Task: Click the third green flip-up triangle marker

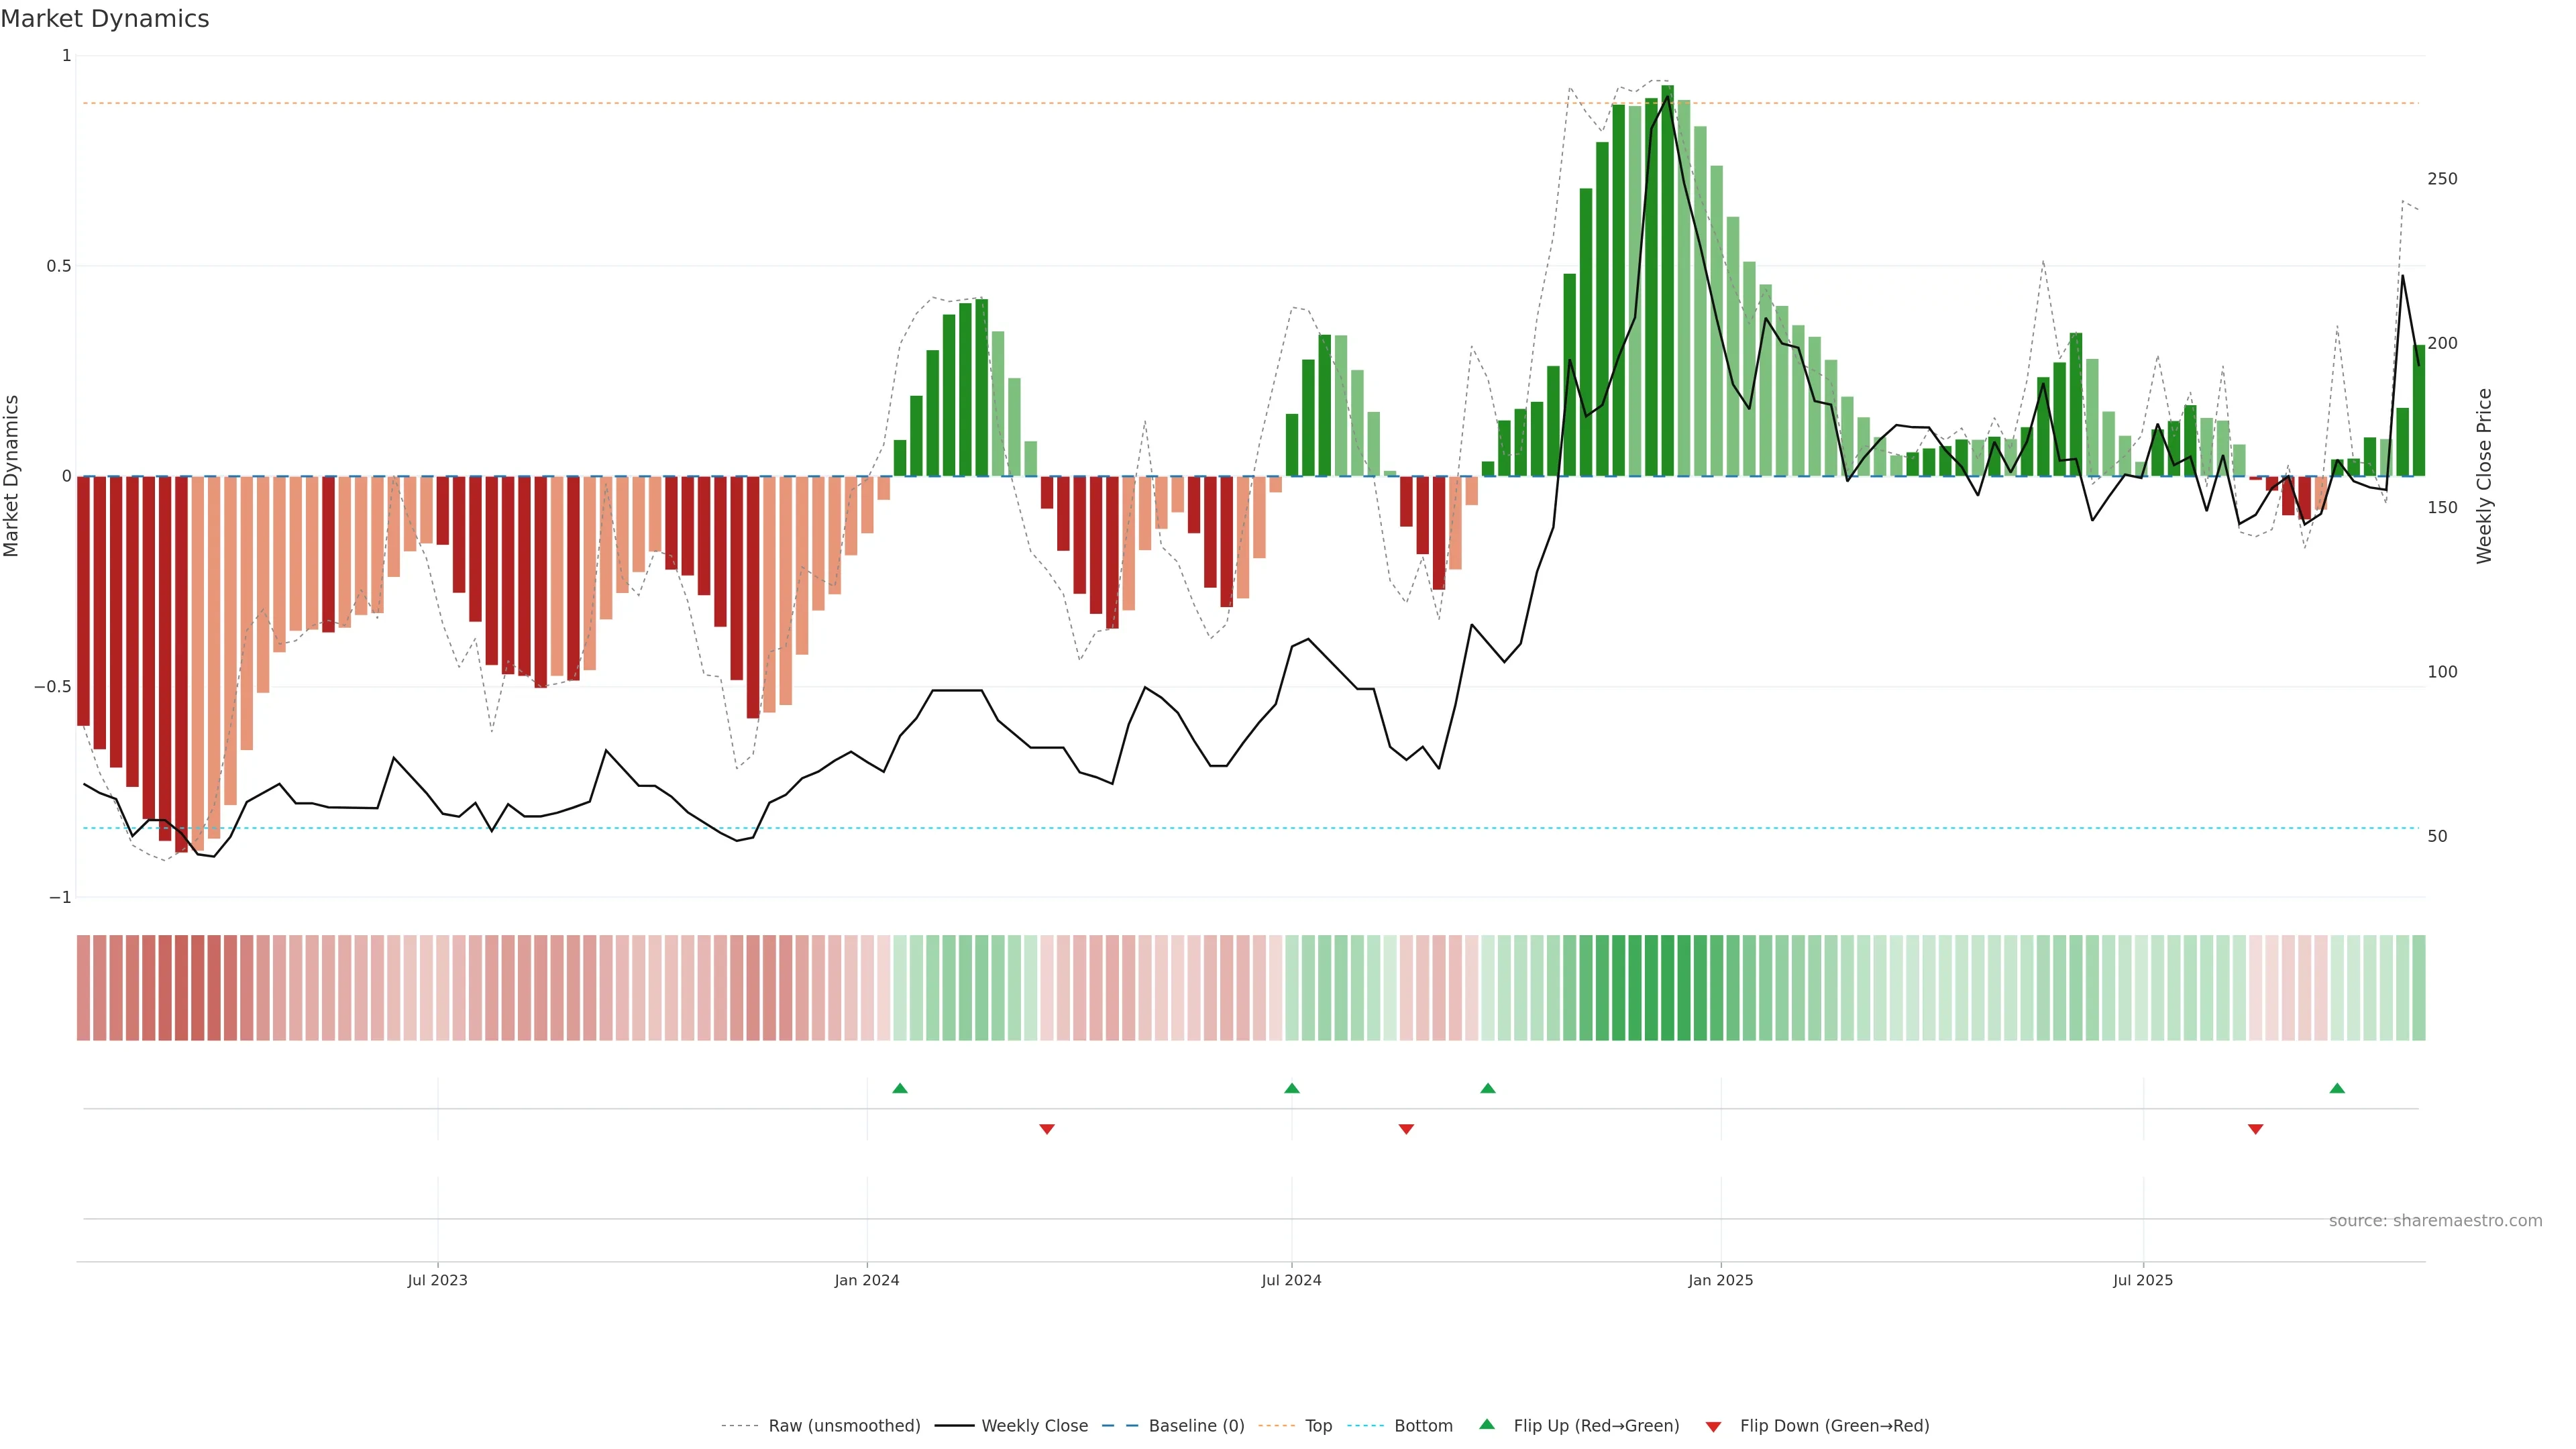Action: [x=1488, y=1088]
